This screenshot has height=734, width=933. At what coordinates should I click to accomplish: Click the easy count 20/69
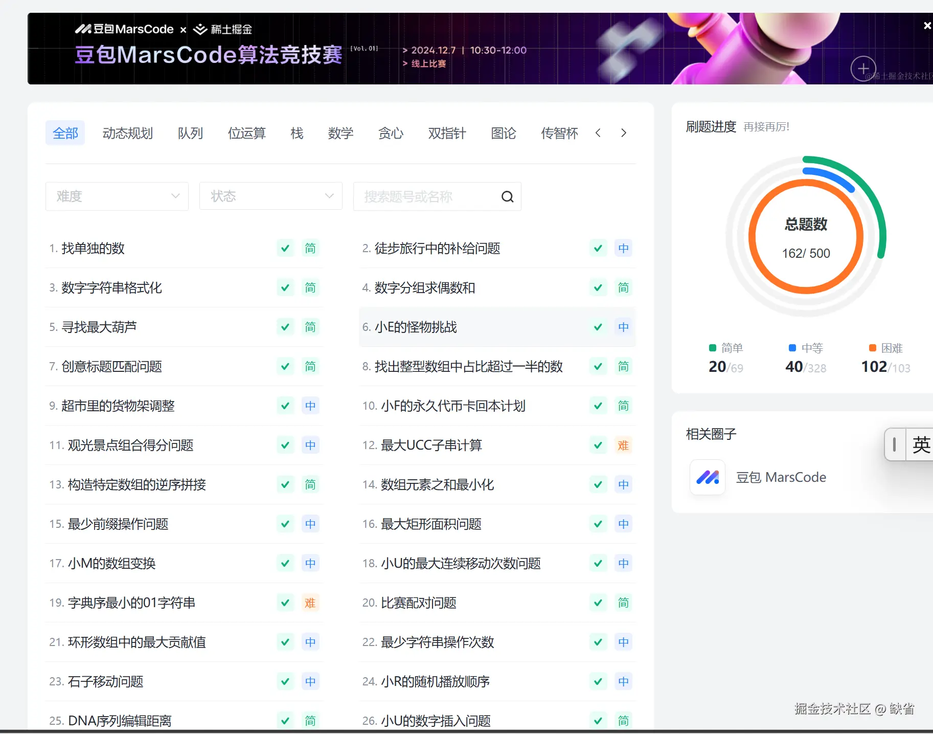click(x=726, y=367)
